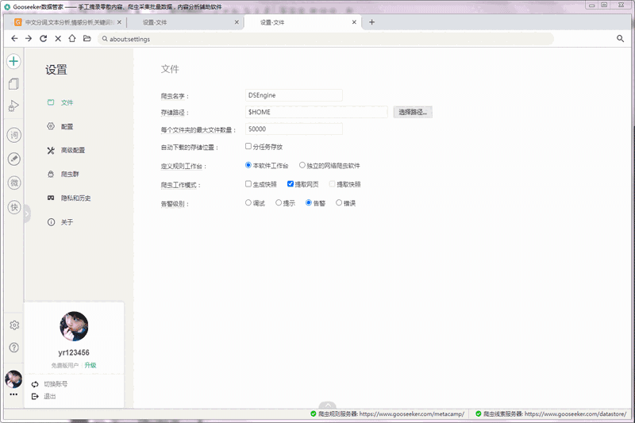635x423 pixels.
Task: Click the search magnifier icon at top right
Action: (620, 38)
